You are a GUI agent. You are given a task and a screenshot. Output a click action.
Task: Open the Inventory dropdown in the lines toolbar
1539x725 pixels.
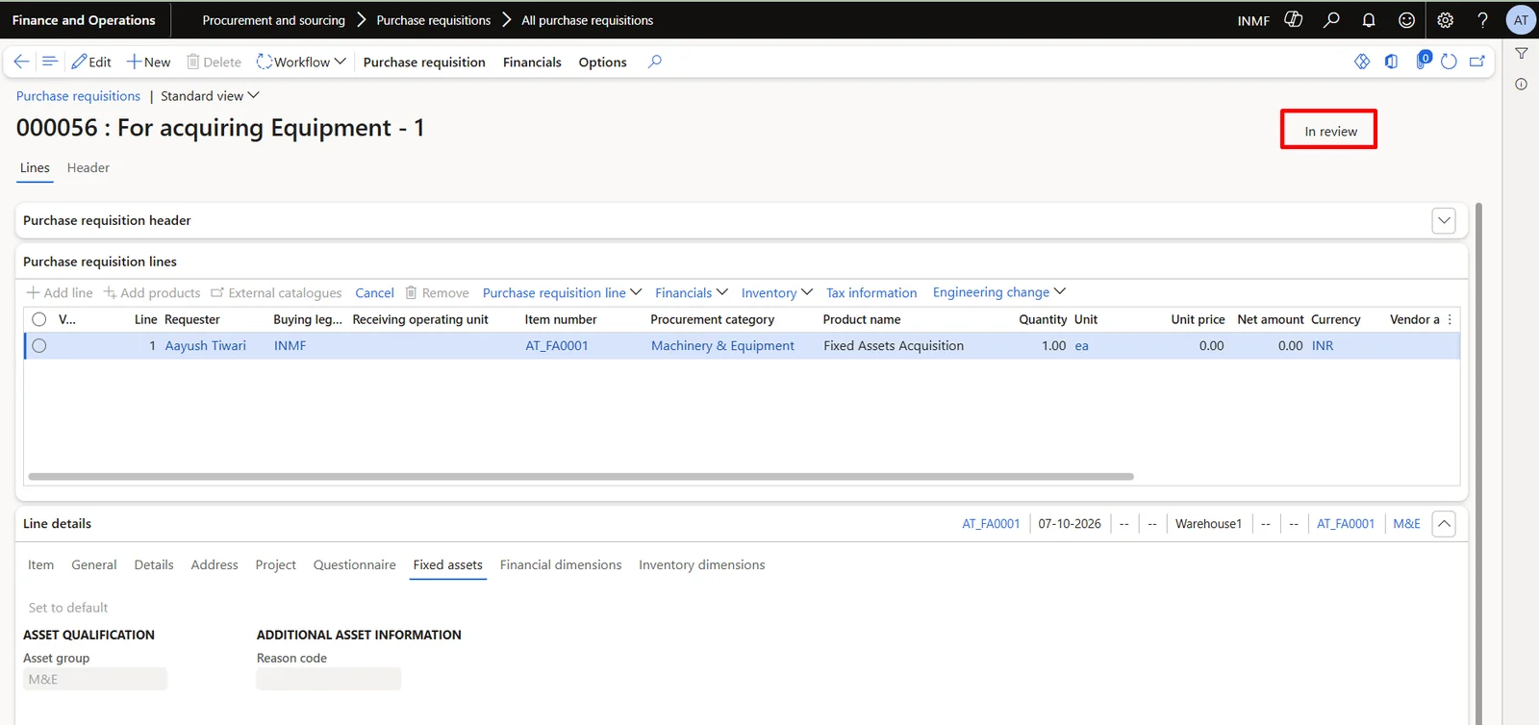[x=777, y=292]
